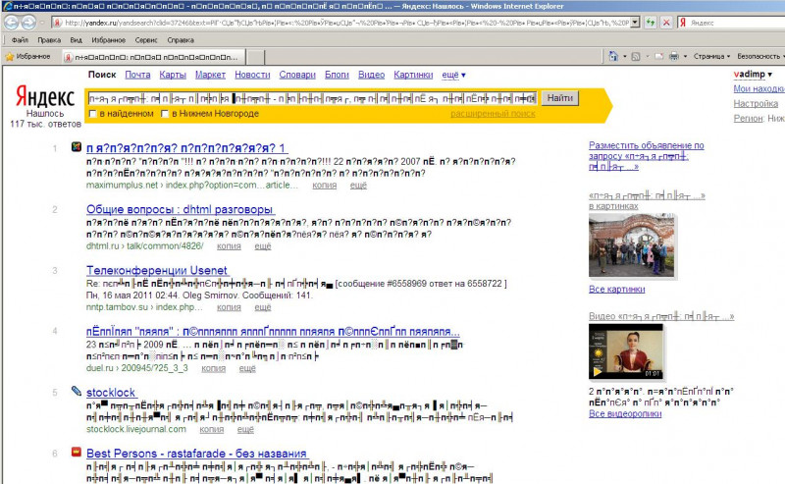Click the Favorites star icon

pos(10,57)
